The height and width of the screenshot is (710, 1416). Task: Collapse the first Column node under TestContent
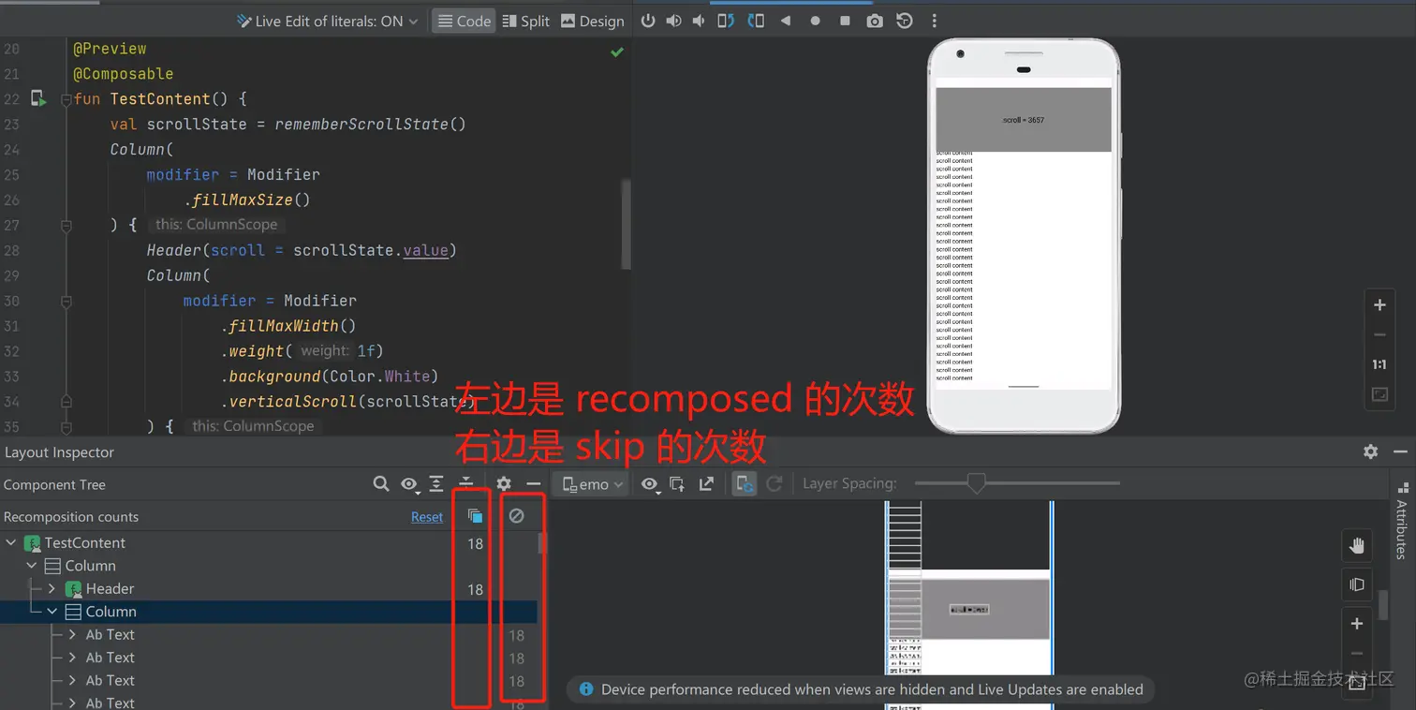32,566
